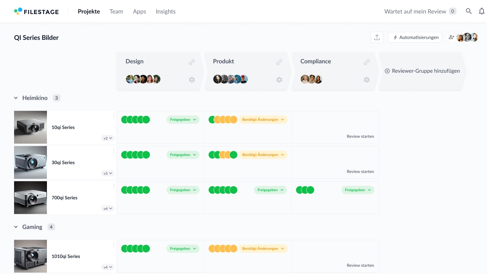Screen dimensions: 487x274
Task: Click the upload icon near Automatisierungen
Action: pos(376,37)
